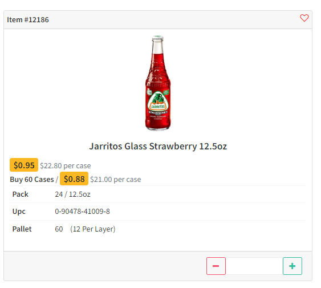Select the UPC number 0-90478-41009-8

[82, 211]
